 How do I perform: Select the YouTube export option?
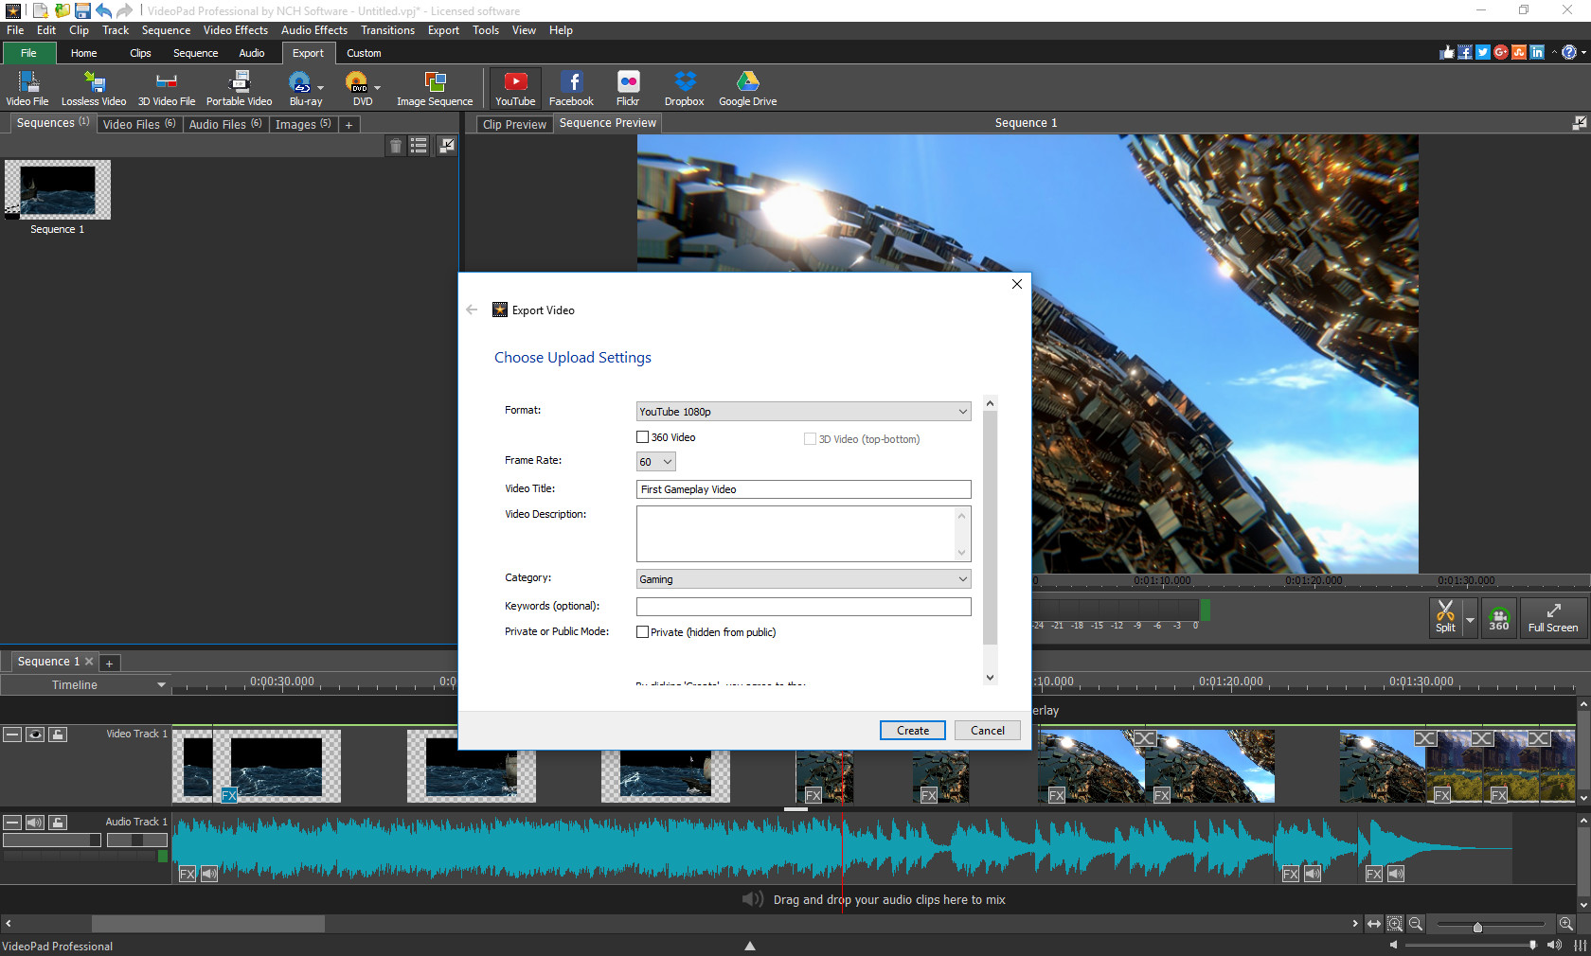point(514,87)
